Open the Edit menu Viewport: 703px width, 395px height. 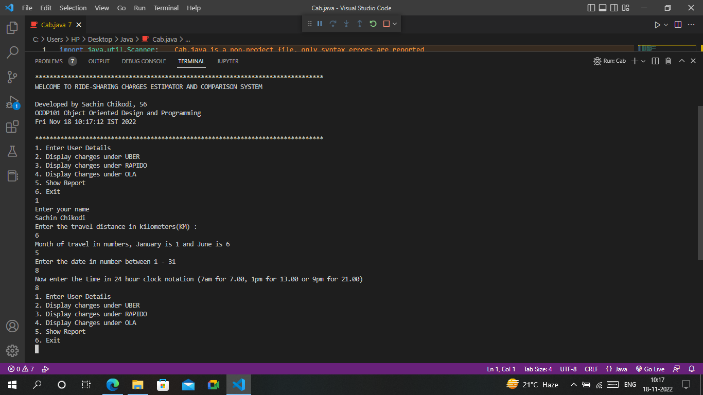pyautogui.click(x=46, y=8)
